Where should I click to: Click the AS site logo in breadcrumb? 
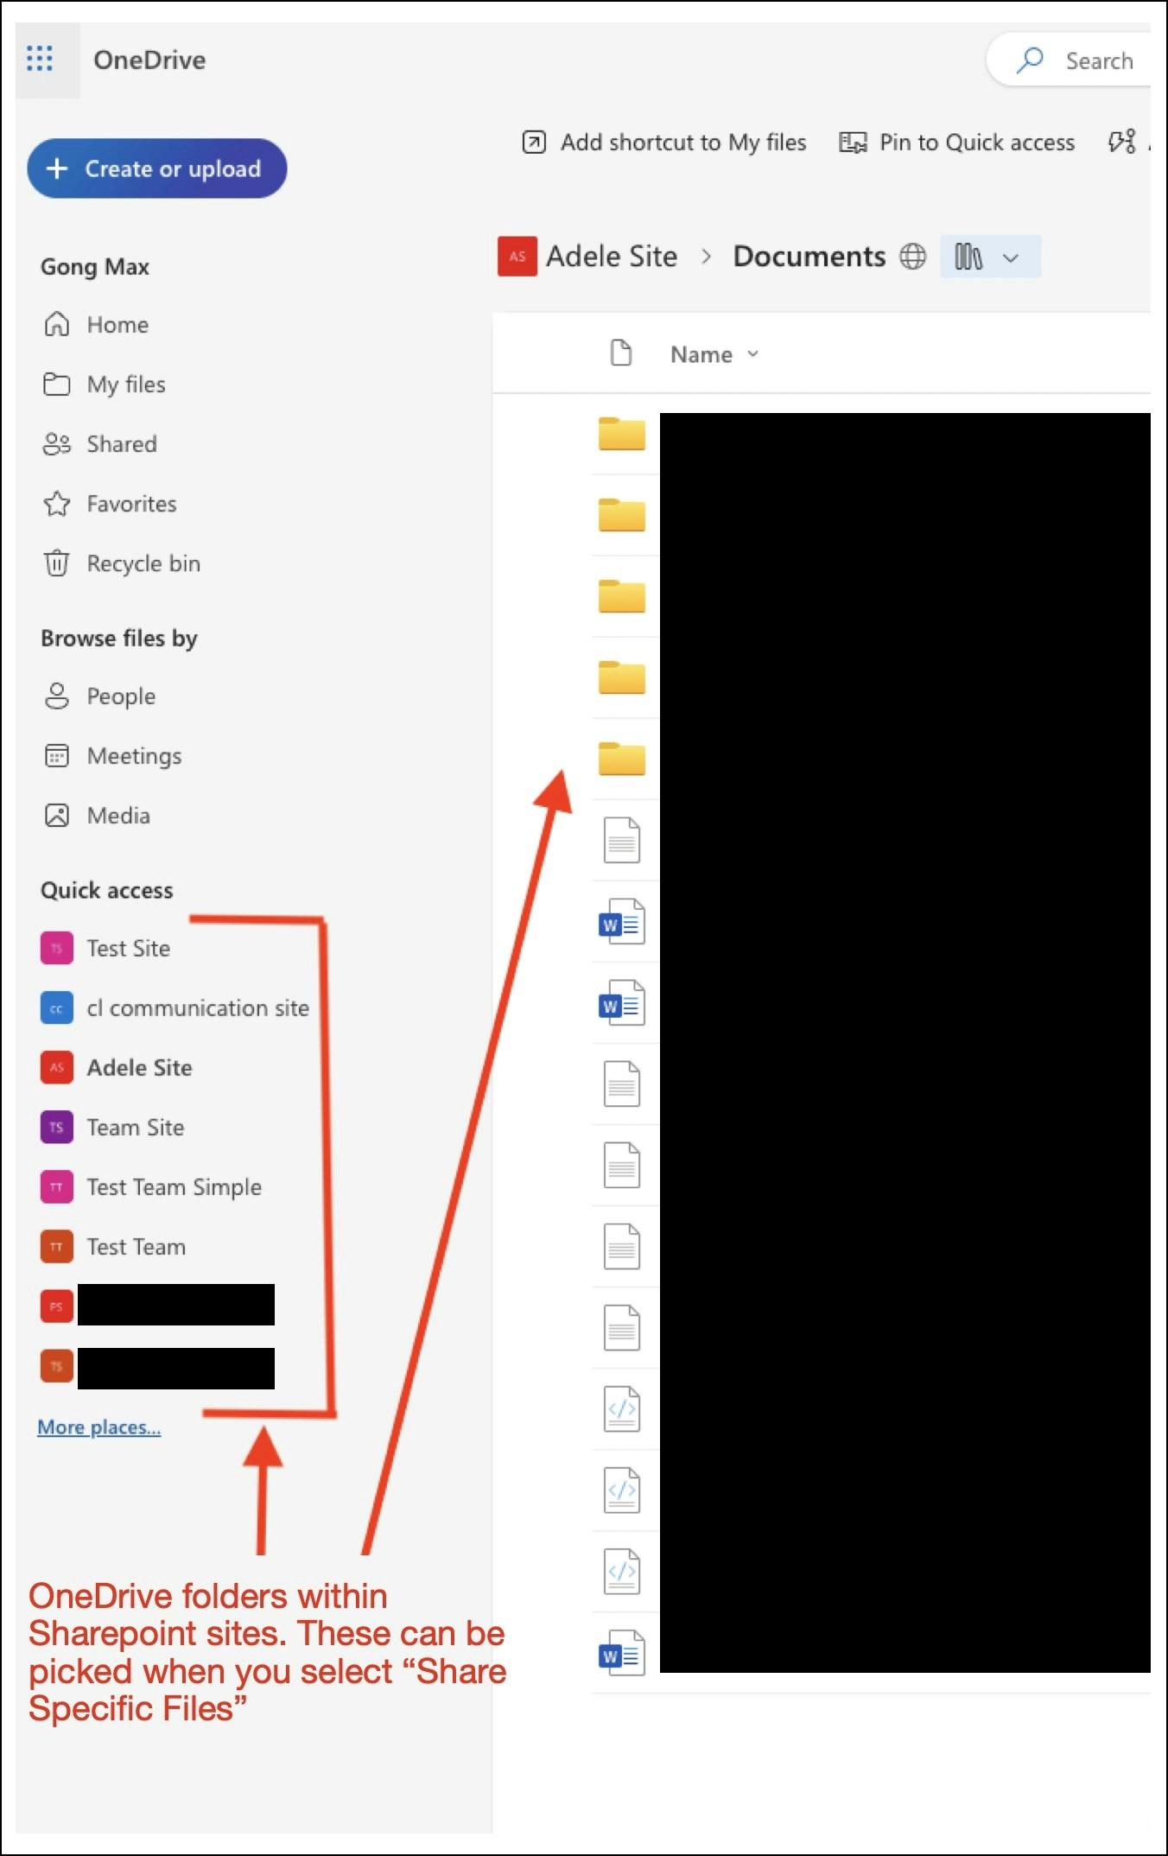[x=517, y=256]
